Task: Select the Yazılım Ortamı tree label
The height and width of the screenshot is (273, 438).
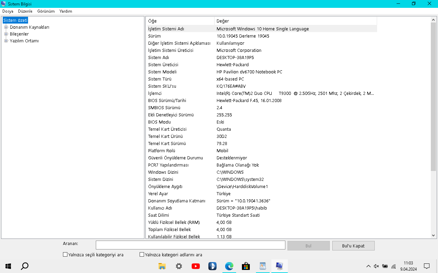Action: 24,41
